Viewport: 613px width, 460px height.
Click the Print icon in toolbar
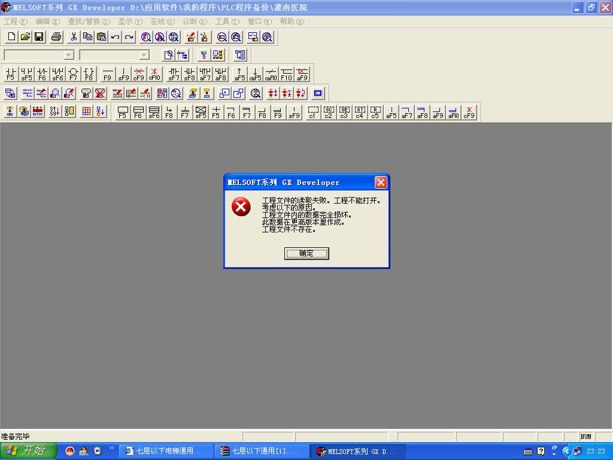click(56, 37)
